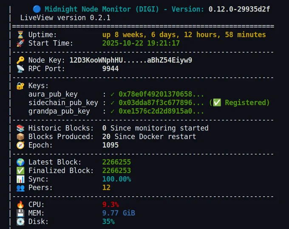Click the 'Node Key:' label
The image size is (289, 229).
point(47,60)
